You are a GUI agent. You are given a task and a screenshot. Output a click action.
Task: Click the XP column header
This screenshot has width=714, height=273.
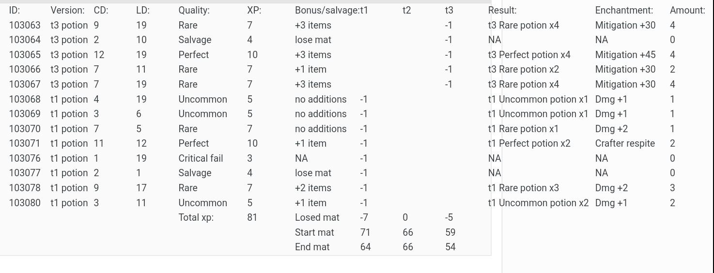tap(254, 10)
